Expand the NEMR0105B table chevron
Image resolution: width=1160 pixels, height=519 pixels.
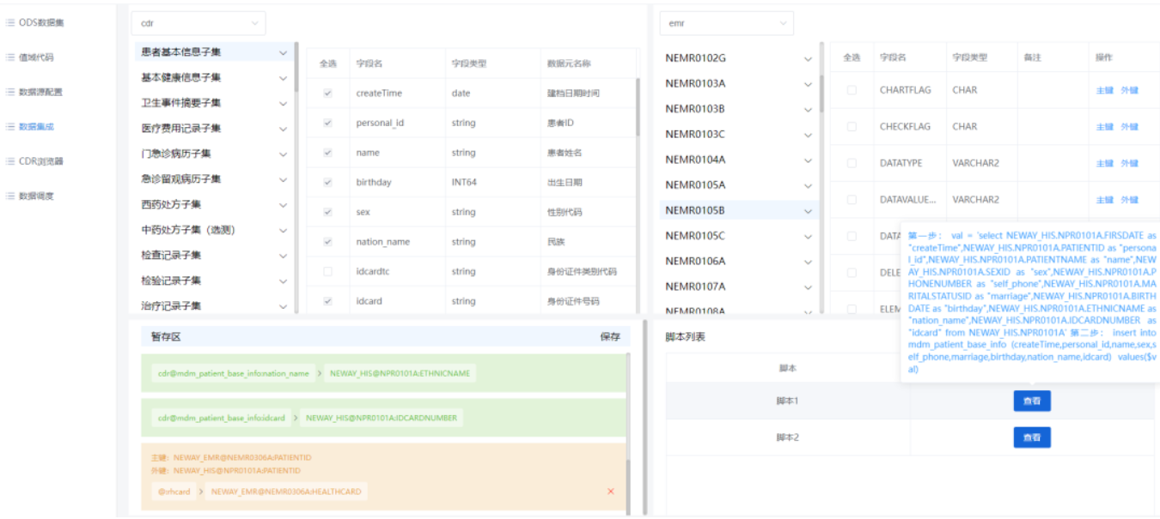point(808,211)
